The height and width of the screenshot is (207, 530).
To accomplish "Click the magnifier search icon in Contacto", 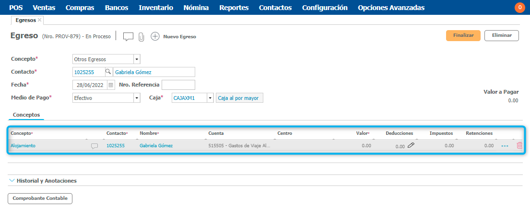I will (x=108, y=72).
